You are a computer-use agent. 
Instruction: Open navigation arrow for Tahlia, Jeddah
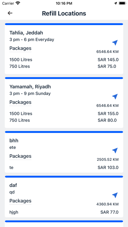[115, 42]
